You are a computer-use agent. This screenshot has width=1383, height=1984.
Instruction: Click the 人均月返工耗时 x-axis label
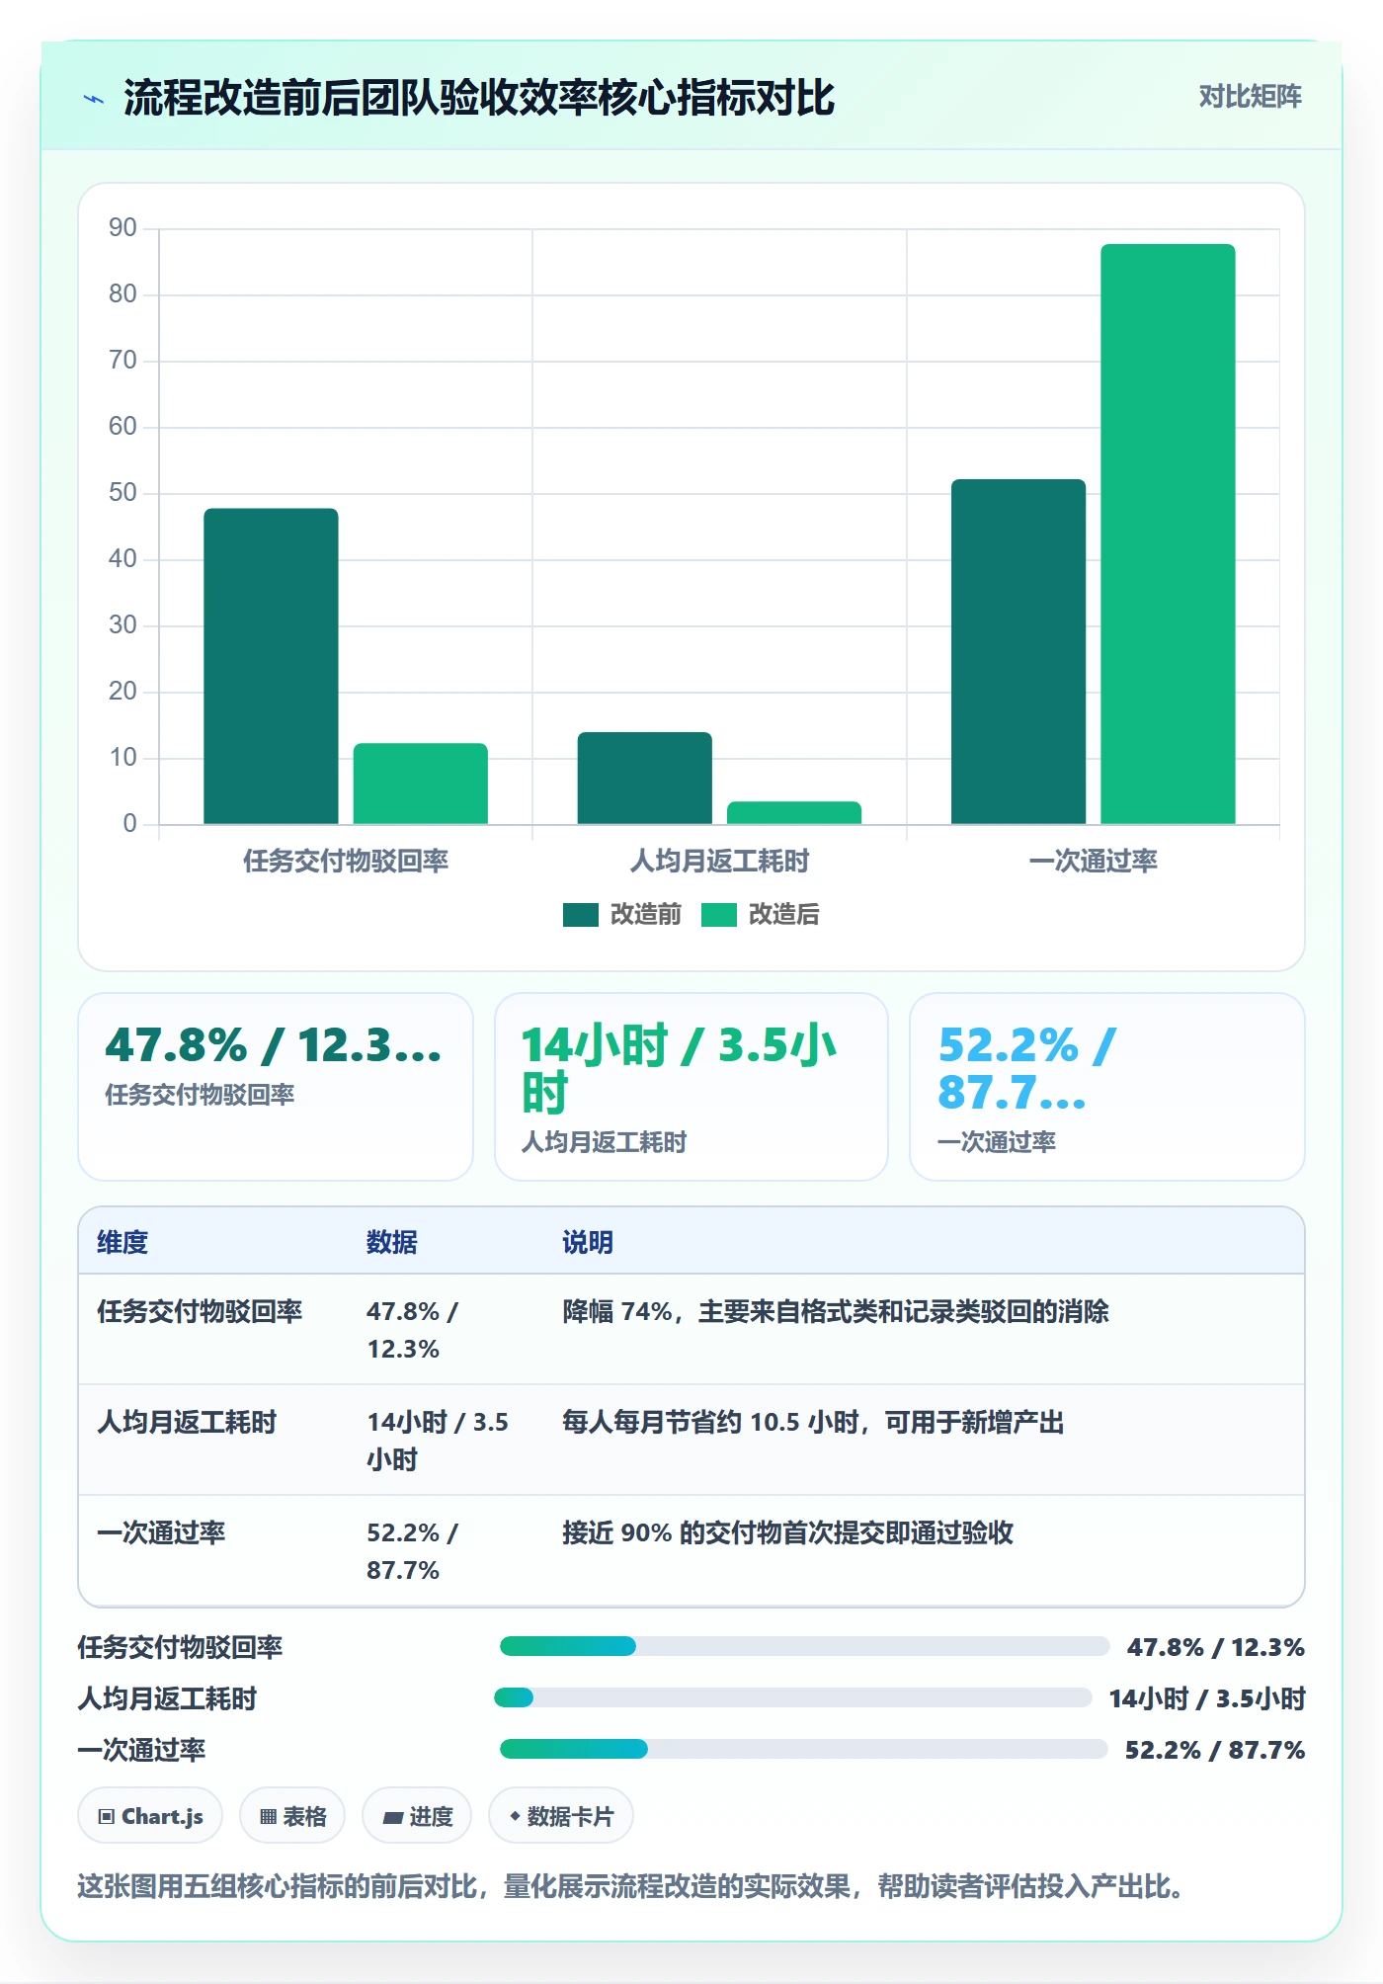click(719, 861)
